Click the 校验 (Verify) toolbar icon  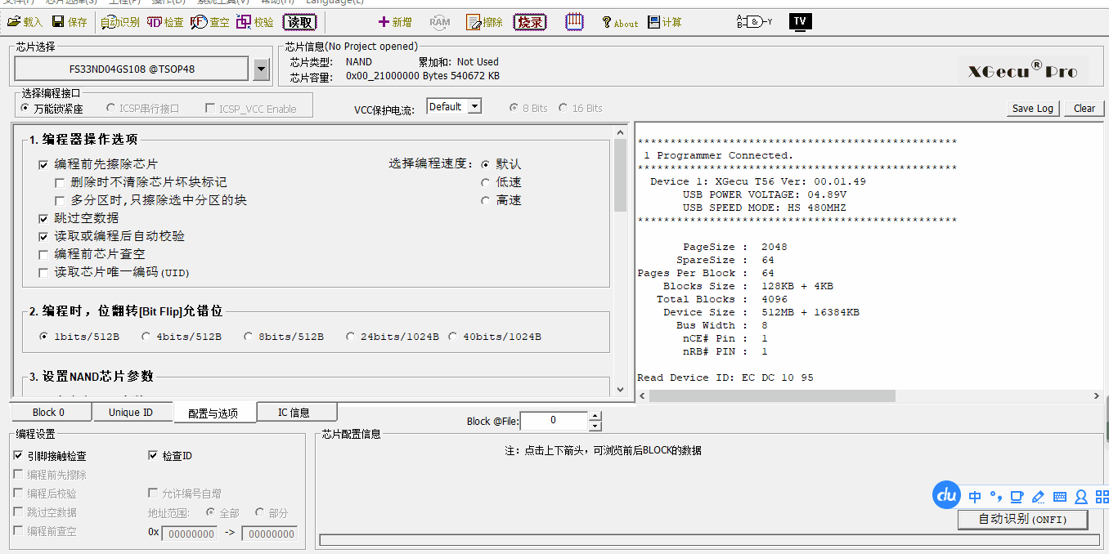coord(244,22)
